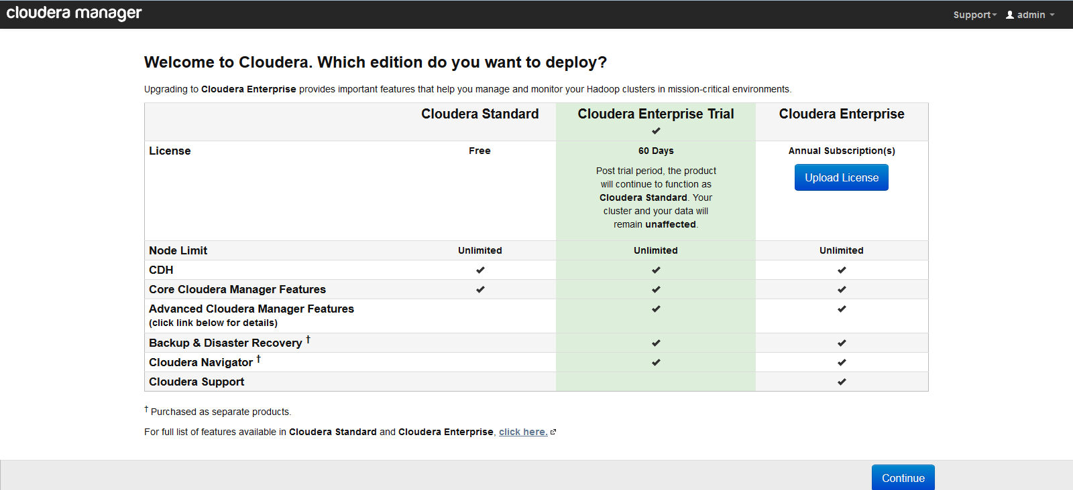This screenshot has height=490, width=1073.
Task: Click 'Unlimited' in Cloudera Enterprise column
Action: click(842, 250)
